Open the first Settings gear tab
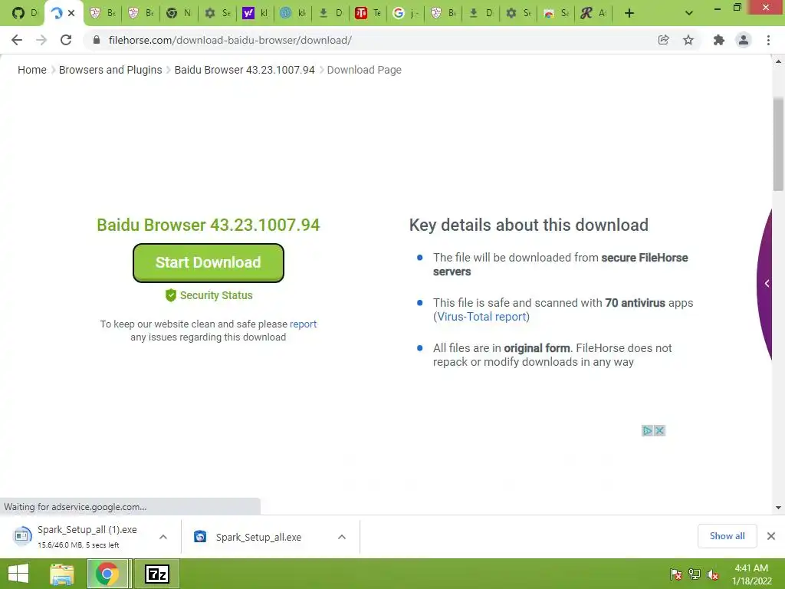Image resolution: width=785 pixels, height=589 pixels. 217,13
